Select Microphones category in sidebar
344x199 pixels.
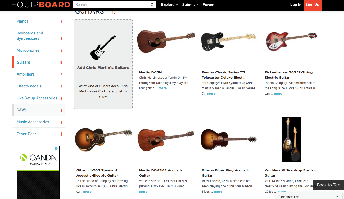point(28,50)
